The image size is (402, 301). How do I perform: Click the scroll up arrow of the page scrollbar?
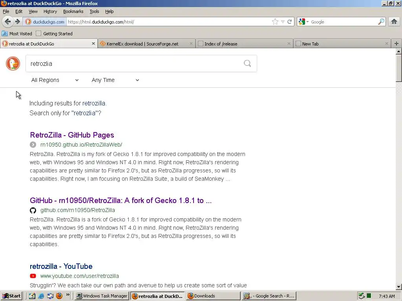click(x=399, y=51)
